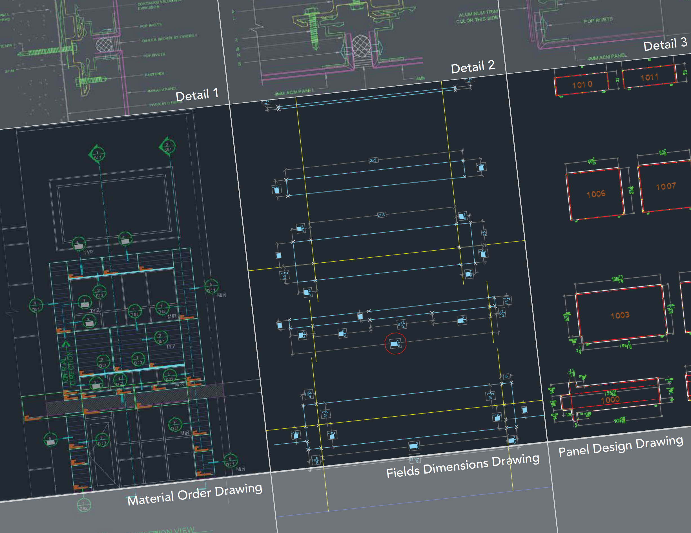The width and height of the screenshot is (691, 533).
Task: Select panel 1000 outline
Action: tap(610, 399)
